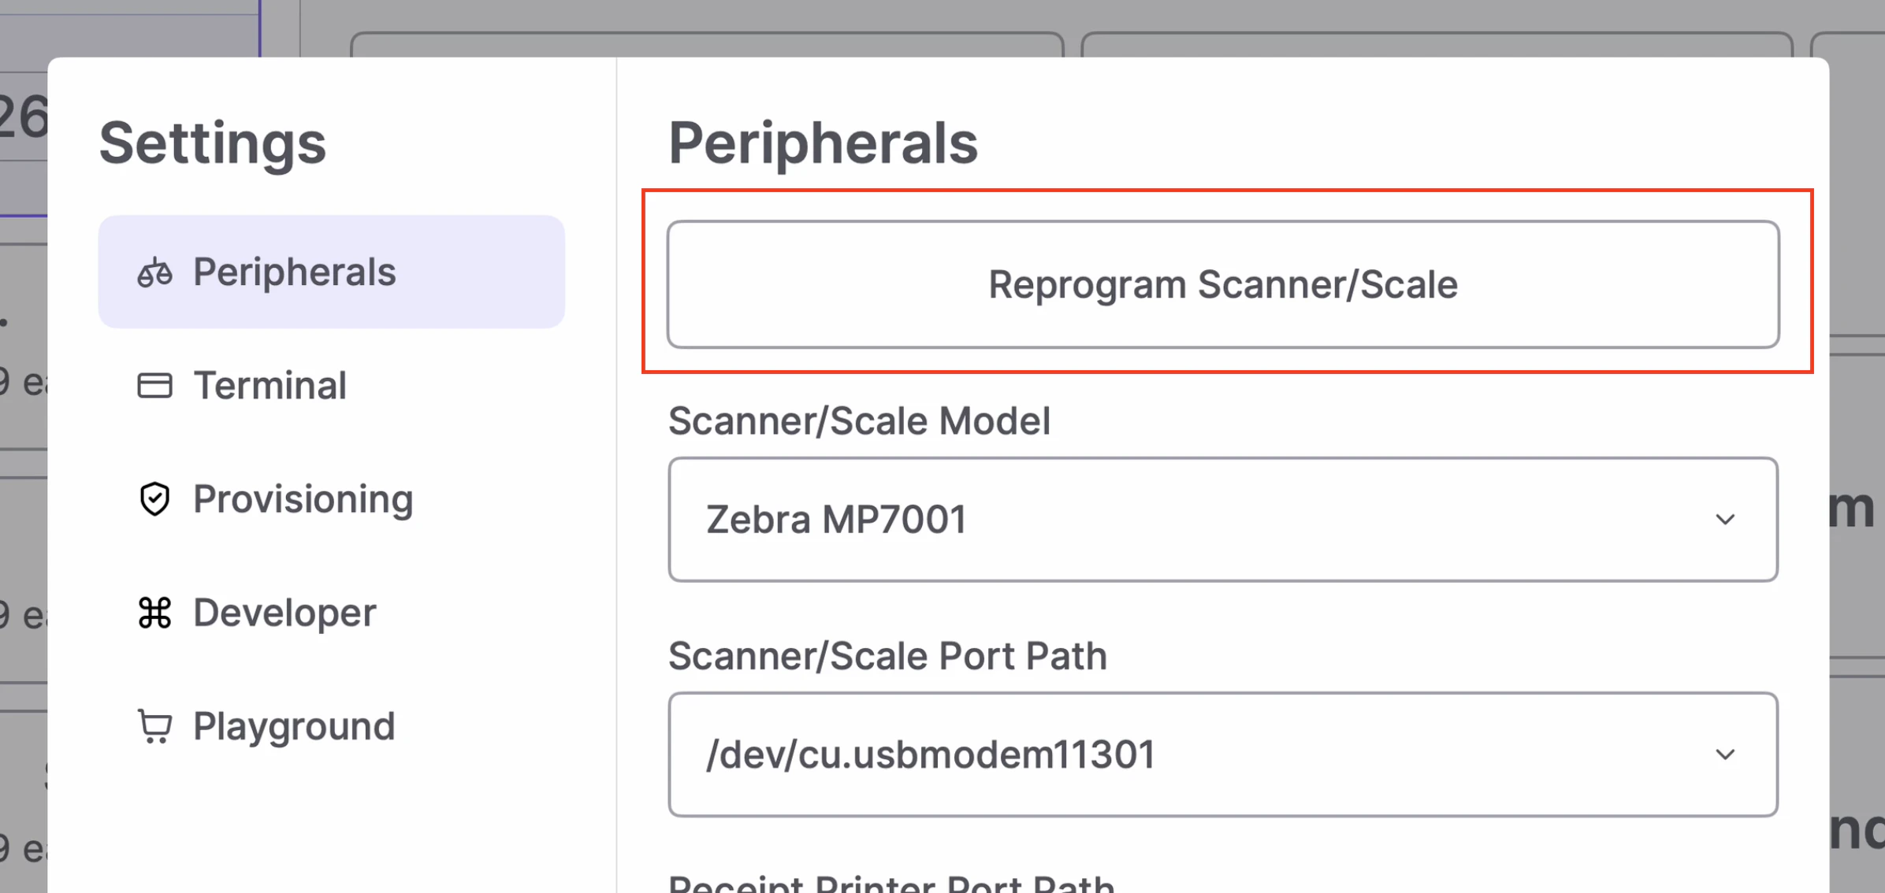Switch to the Terminal settings section

click(270, 386)
